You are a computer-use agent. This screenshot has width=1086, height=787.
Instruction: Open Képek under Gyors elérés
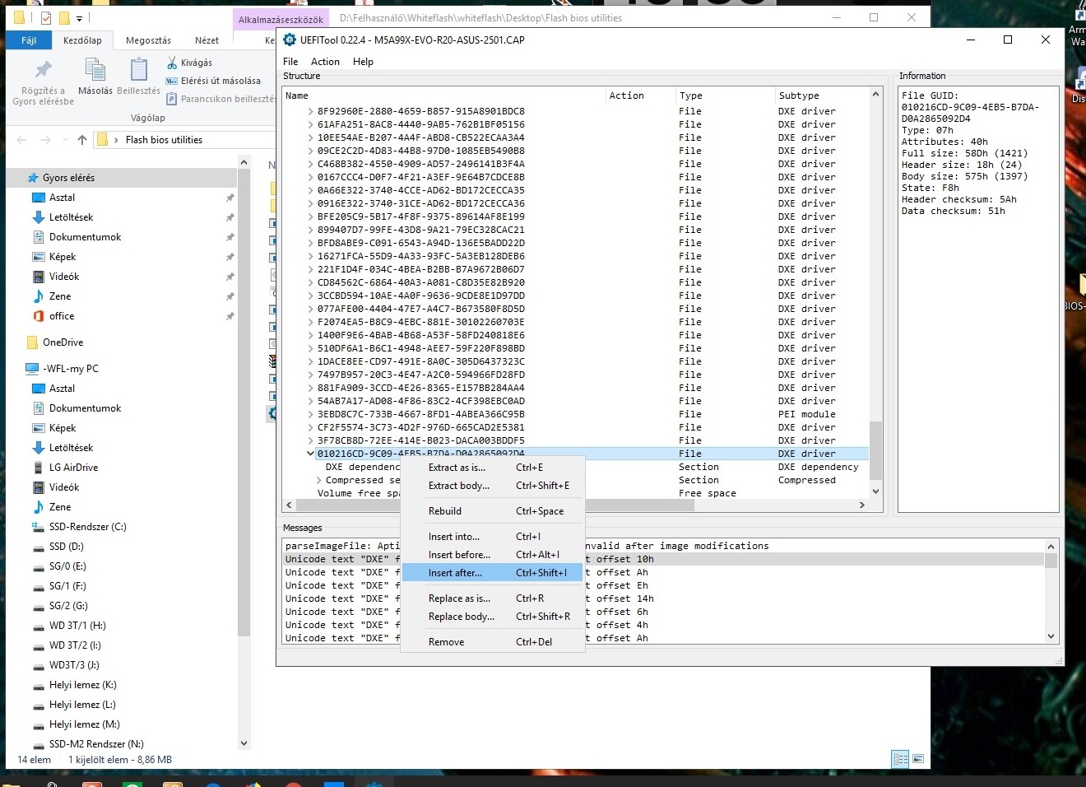point(63,257)
